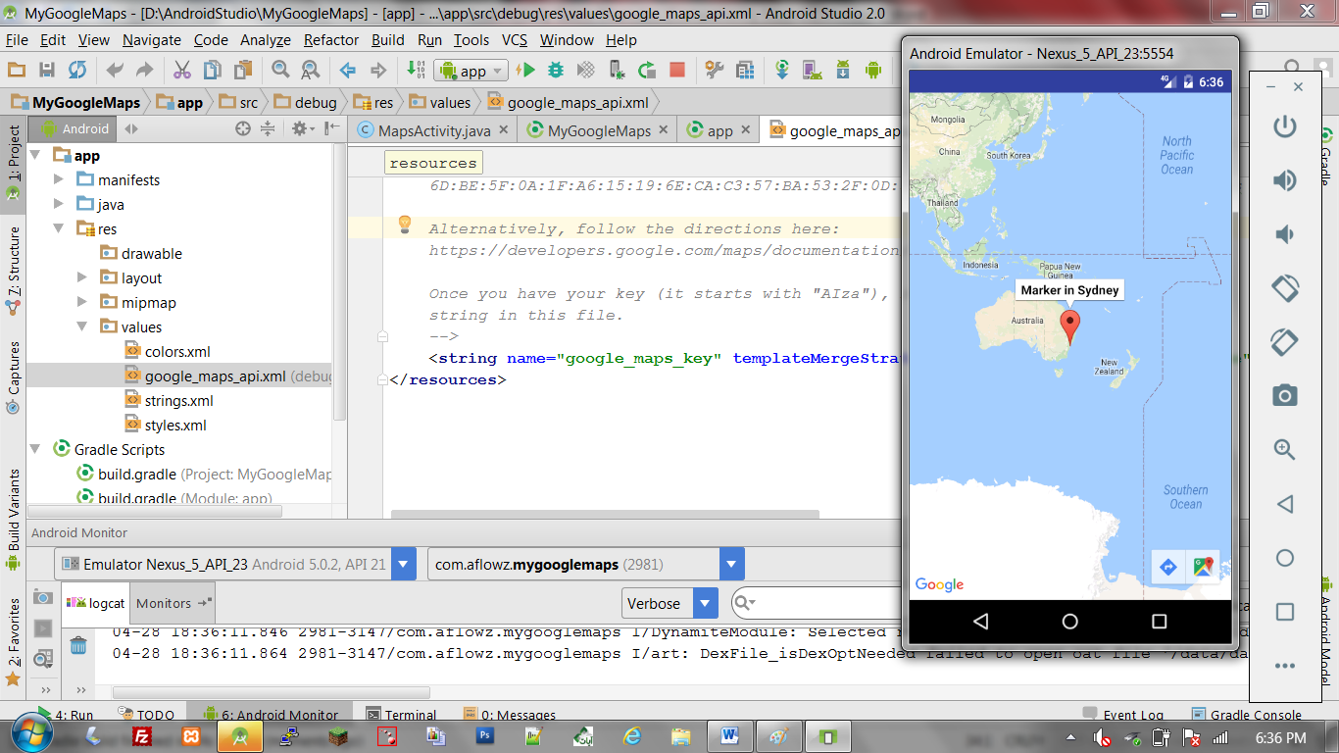Tap the Google Maps directions button on the map

(x=1167, y=567)
